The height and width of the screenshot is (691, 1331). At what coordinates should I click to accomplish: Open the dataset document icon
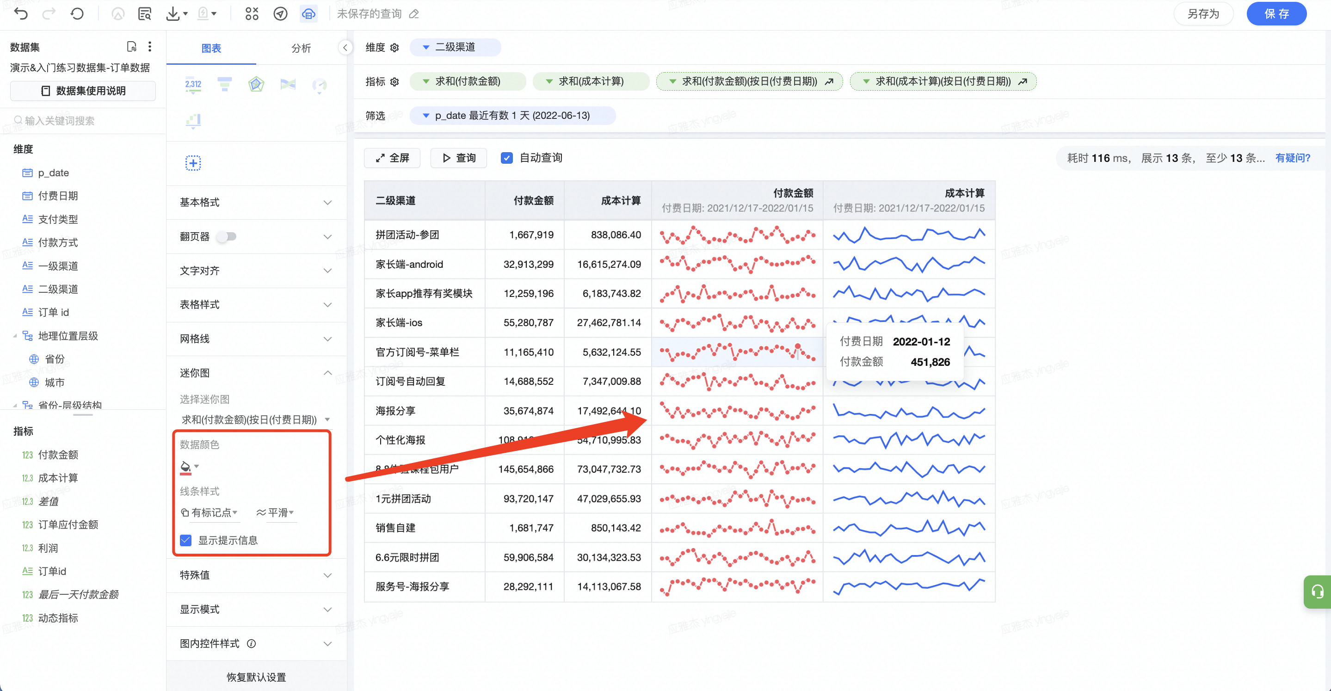tap(132, 47)
